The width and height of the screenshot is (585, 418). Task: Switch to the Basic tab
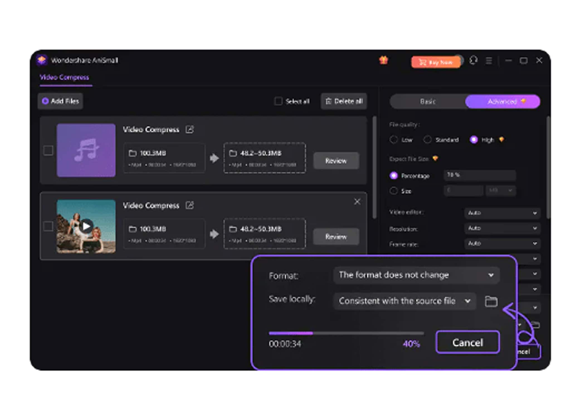[428, 101]
